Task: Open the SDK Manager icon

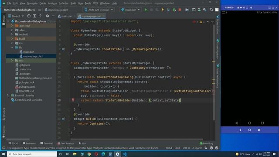Action: coord(204,10)
